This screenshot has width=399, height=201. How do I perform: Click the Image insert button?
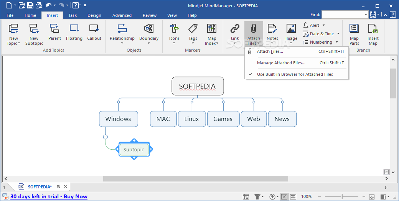click(x=291, y=34)
